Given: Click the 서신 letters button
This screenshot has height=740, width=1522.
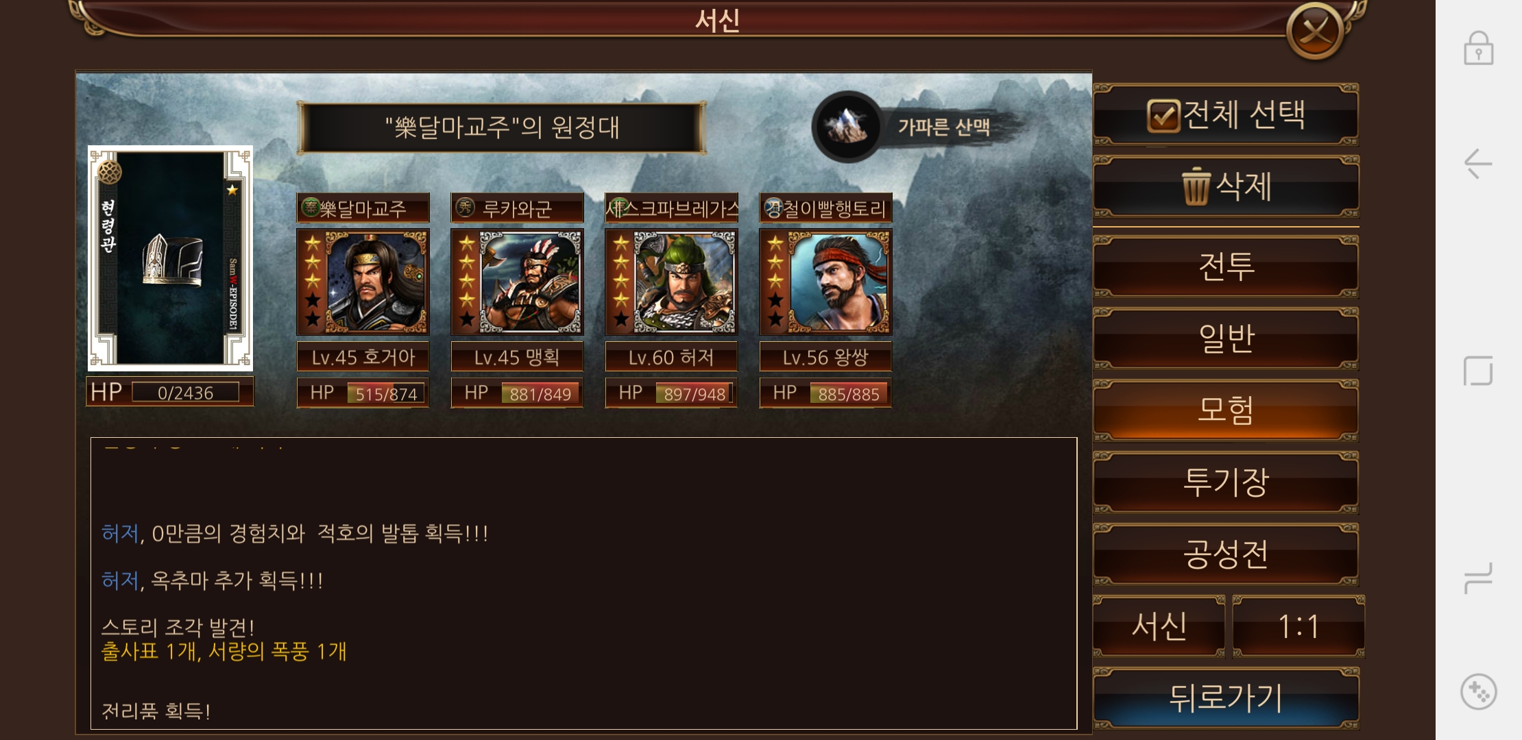Looking at the screenshot, I should click(x=1159, y=626).
